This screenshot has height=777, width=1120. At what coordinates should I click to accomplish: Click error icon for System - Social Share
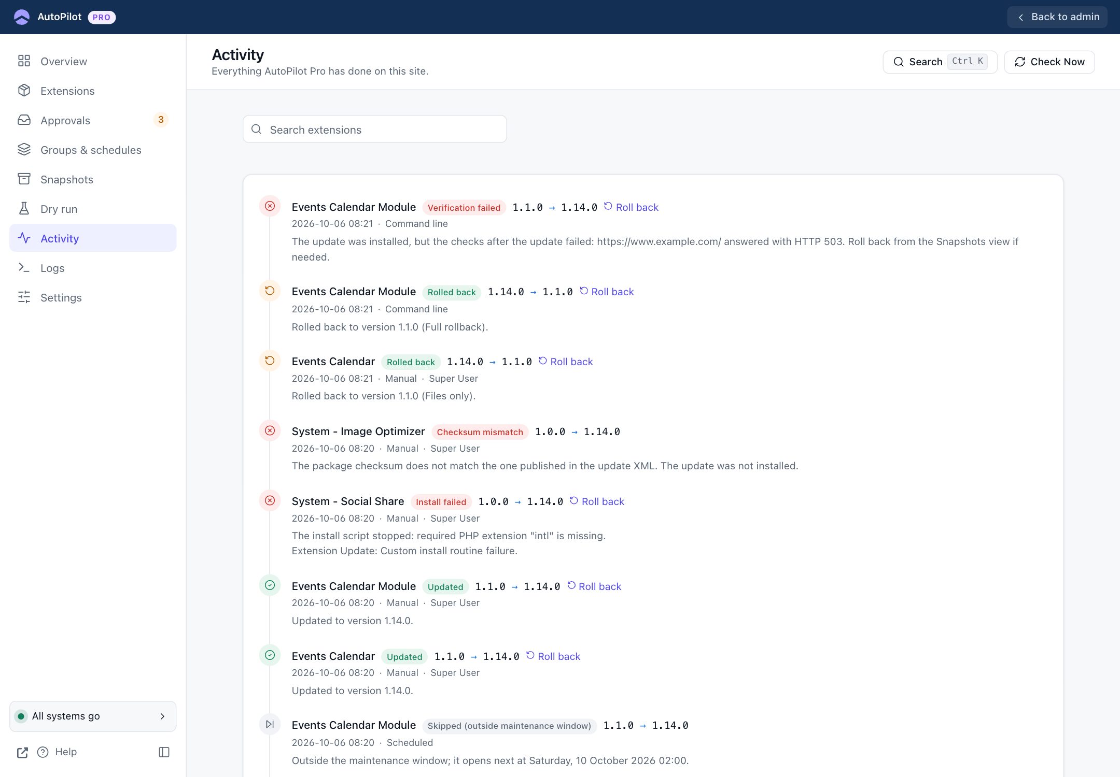pos(270,500)
